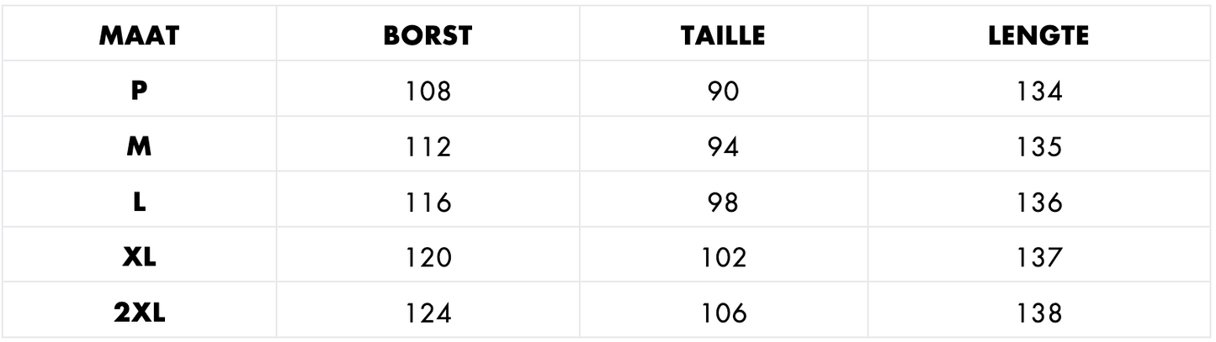Screen dimensions: 1216x342
Task: Click the size P row label
Action: (140, 91)
